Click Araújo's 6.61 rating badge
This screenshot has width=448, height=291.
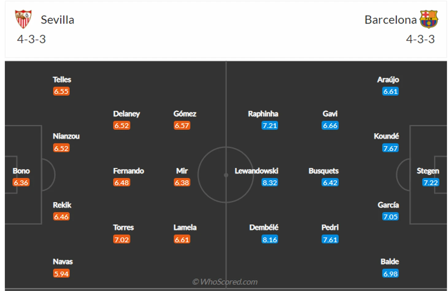390,91
